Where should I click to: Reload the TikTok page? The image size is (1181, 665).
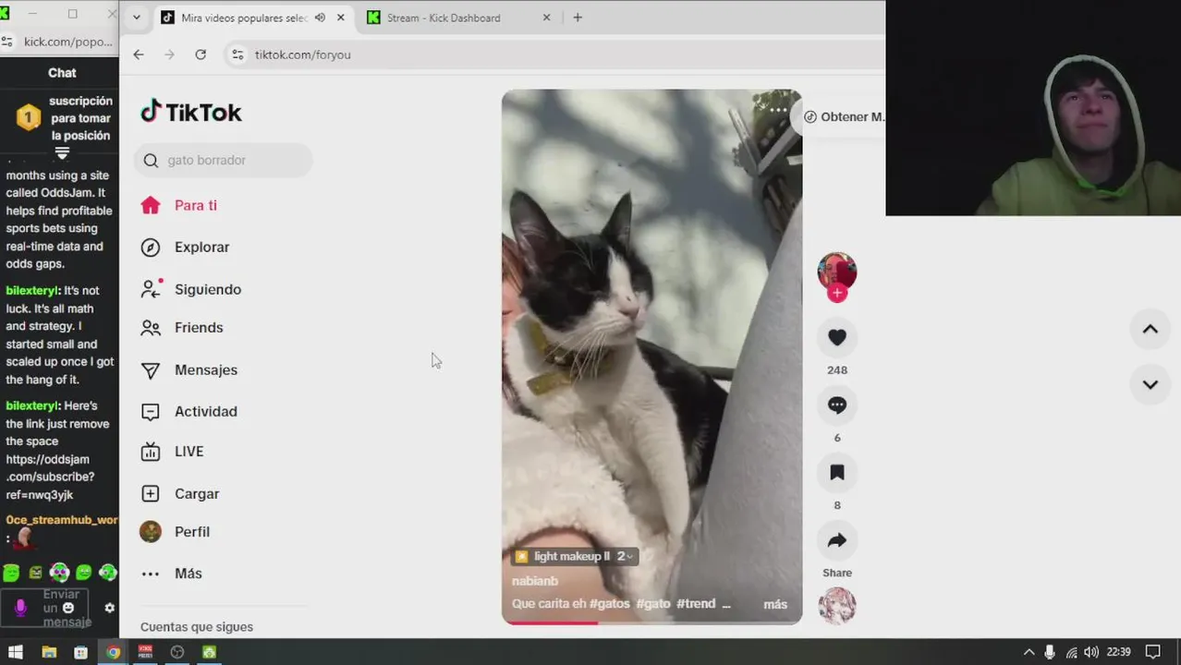pos(201,54)
